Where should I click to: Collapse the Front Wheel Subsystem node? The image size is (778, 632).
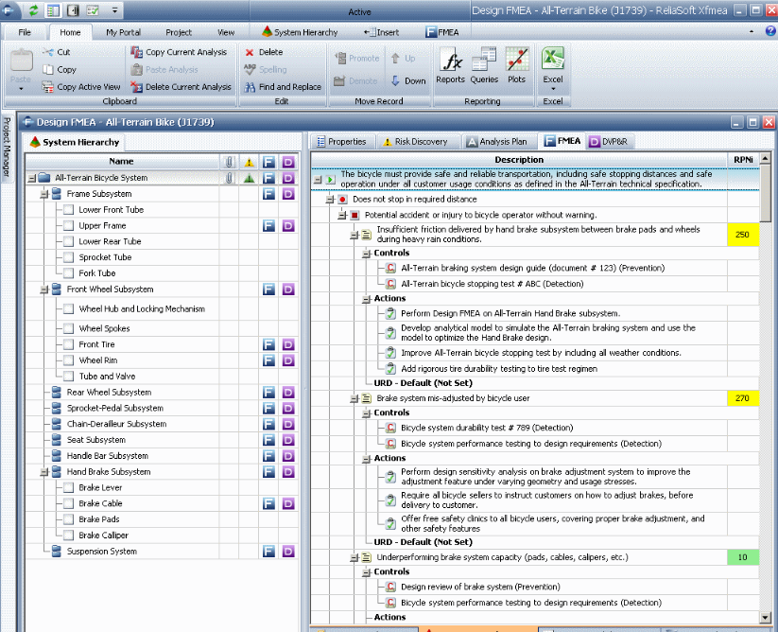tap(43, 290)
